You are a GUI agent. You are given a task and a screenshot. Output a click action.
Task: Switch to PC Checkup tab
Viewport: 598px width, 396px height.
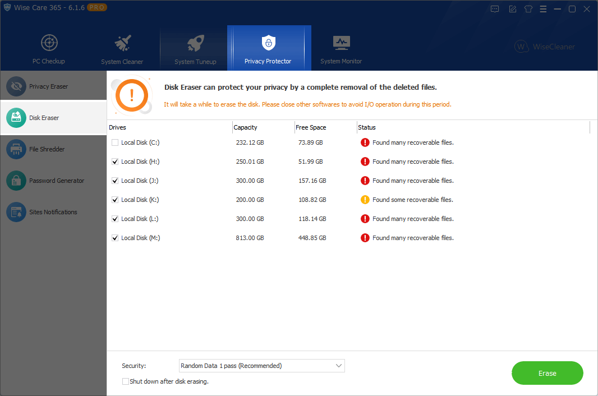(x=48, y=48)
